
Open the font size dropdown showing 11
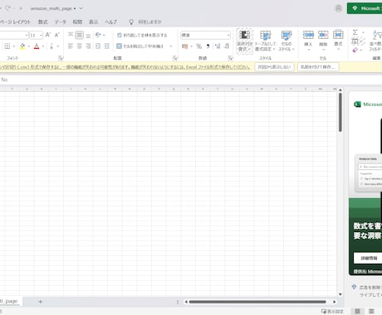pos(42,35)
